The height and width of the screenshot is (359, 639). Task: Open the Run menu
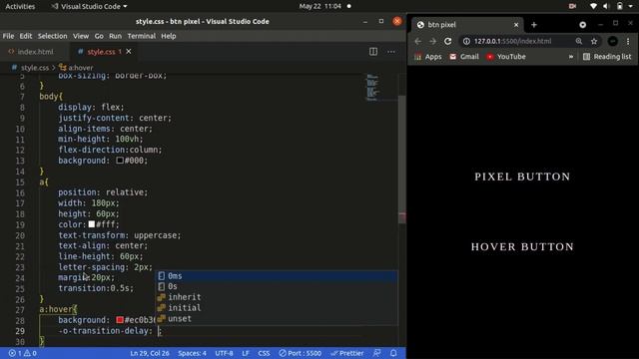(x=116, y=36)
